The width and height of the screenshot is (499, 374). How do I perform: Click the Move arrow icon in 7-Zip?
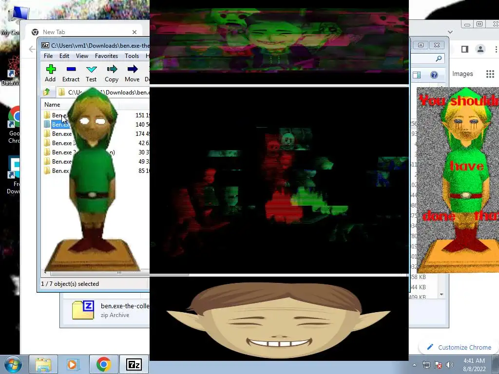(132, 73)
